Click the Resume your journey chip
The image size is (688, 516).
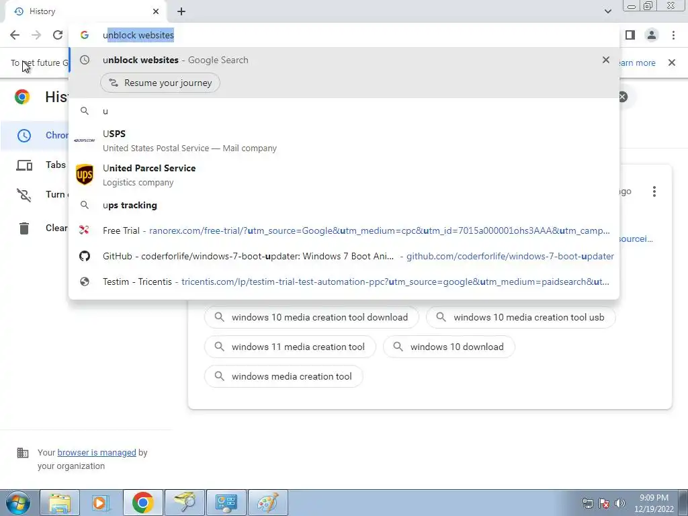tap(160, 83)
